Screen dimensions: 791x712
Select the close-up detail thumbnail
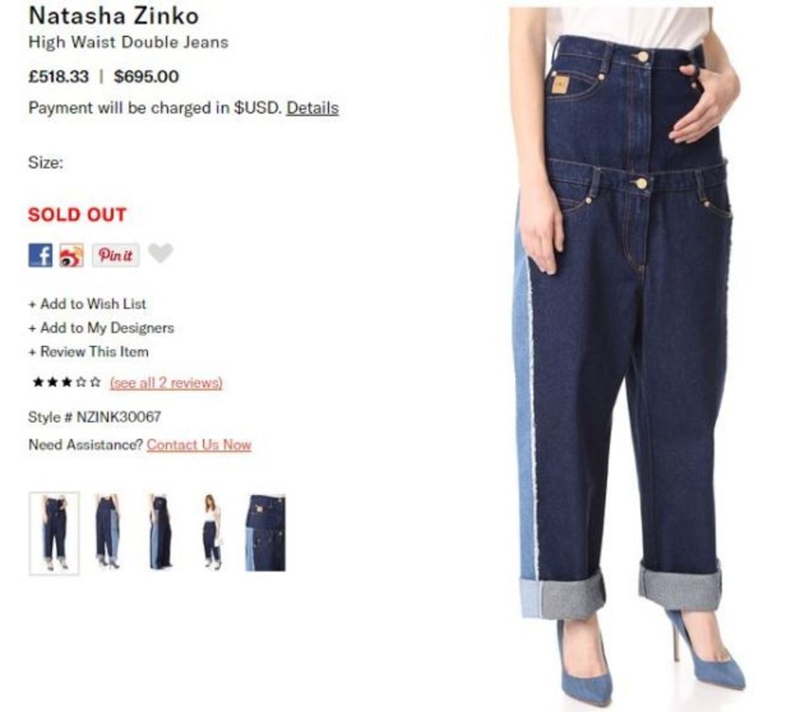[x=265, y=532]
